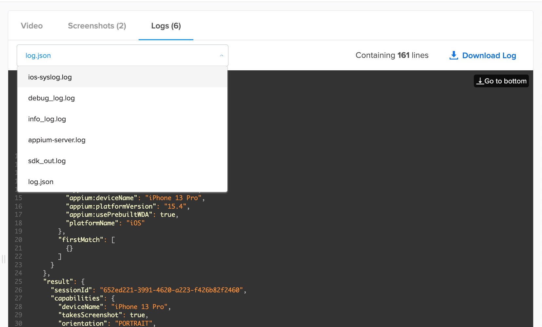
Task: Click the Download Log download icon
Action: click(454, 55)
